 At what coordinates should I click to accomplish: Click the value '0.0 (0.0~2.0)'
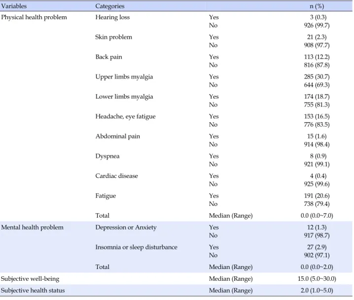click(x=317, y=267)
